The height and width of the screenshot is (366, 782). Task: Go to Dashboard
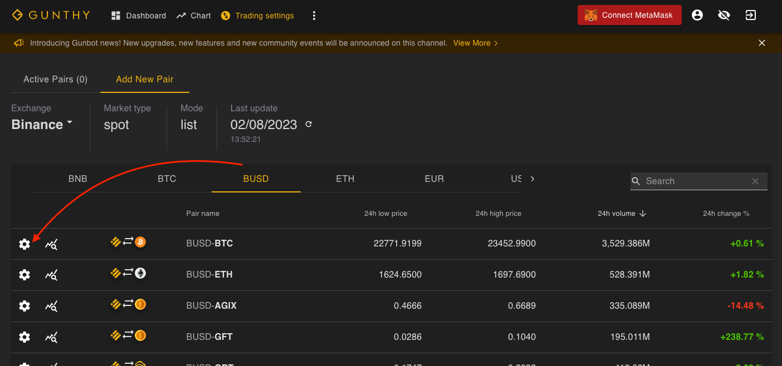point(139,16)
